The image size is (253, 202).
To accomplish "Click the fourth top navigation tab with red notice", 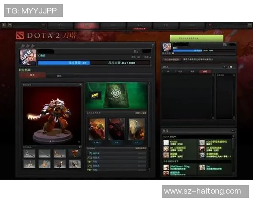I will (x=140, y=26).
